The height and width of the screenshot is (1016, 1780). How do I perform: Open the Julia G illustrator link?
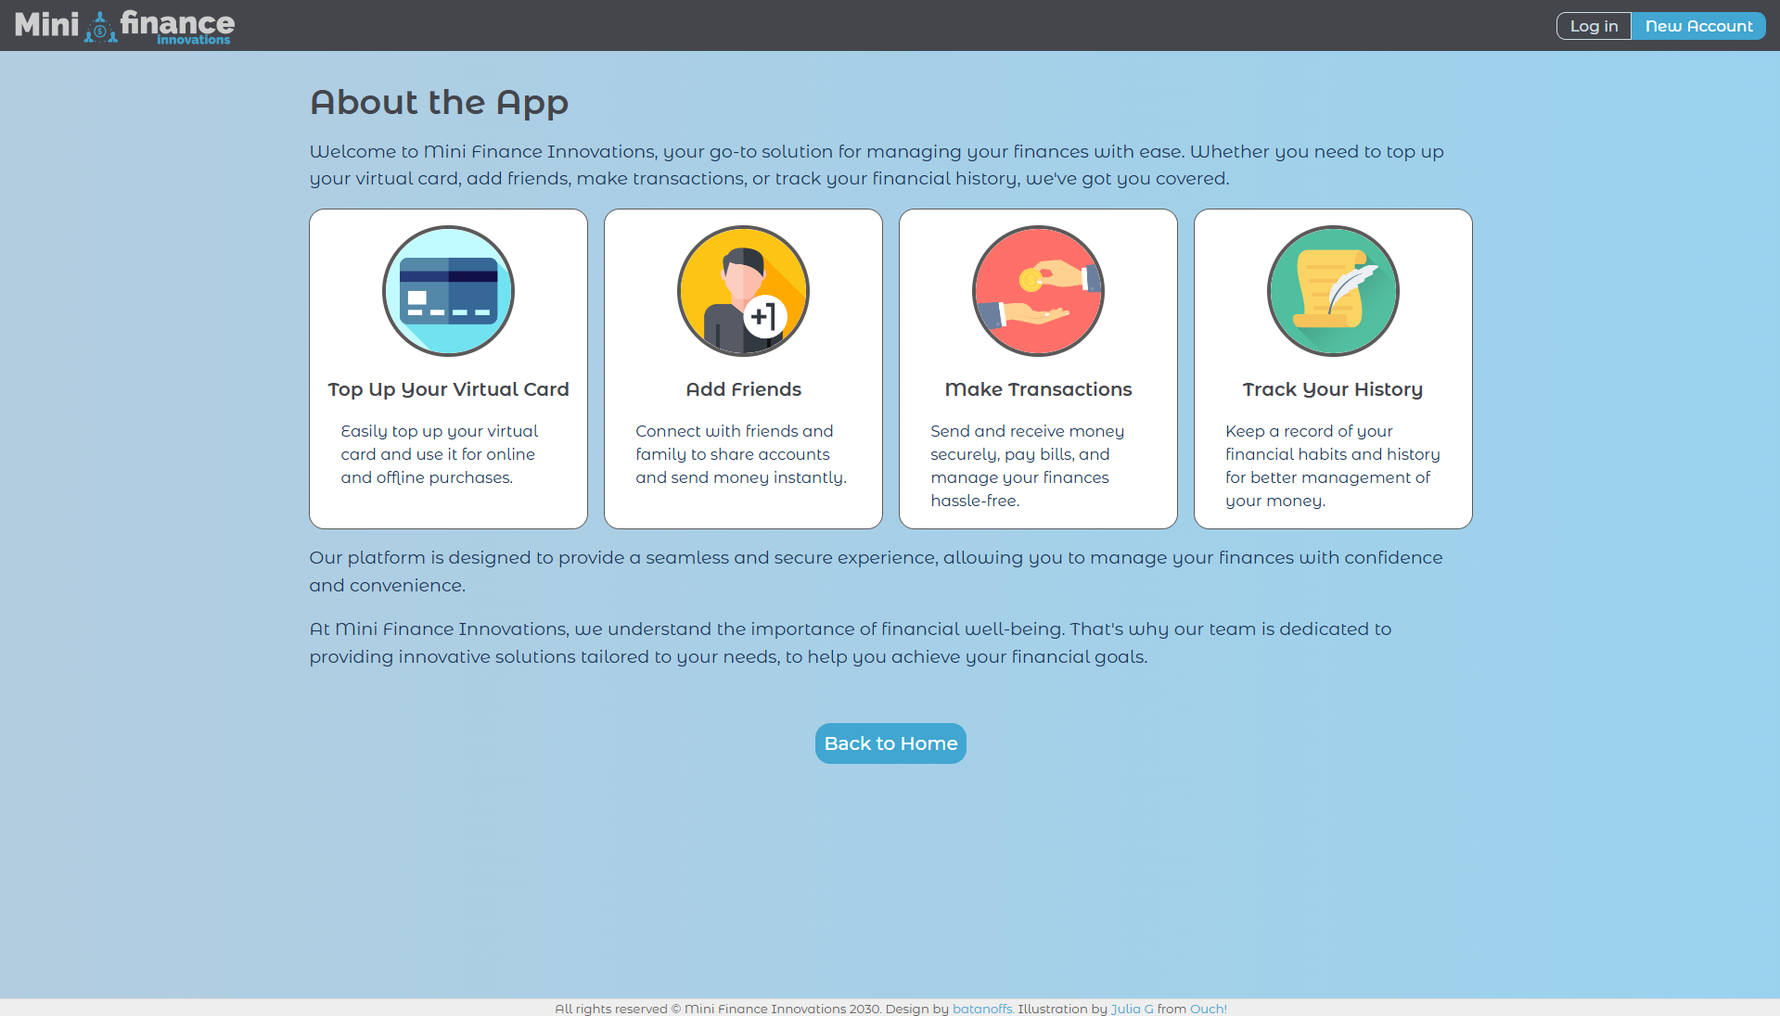click(1132, 1009)
